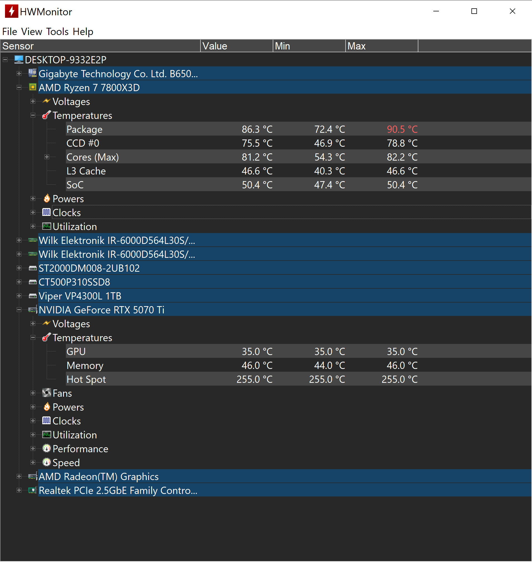Screen dimensions: 532x562
Task: Click the Viper VP4300L drive icon
Action: pos(33,296)
